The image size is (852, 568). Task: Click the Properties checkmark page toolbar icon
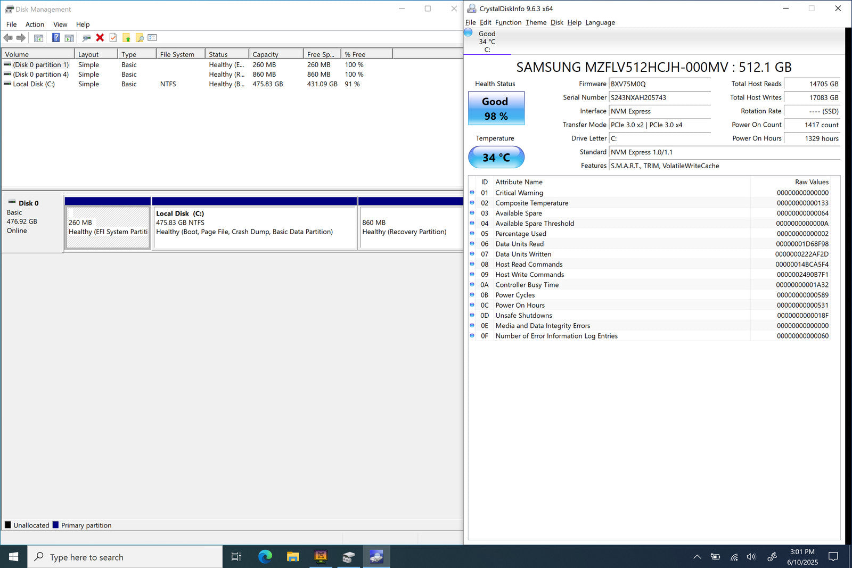[x=113, y=38]
